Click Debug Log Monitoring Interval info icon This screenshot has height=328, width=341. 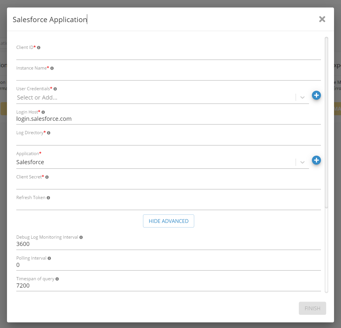81,237
